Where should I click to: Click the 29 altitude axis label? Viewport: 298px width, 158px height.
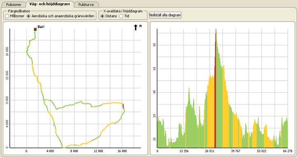pyautogui.click(x=154, y=116)
